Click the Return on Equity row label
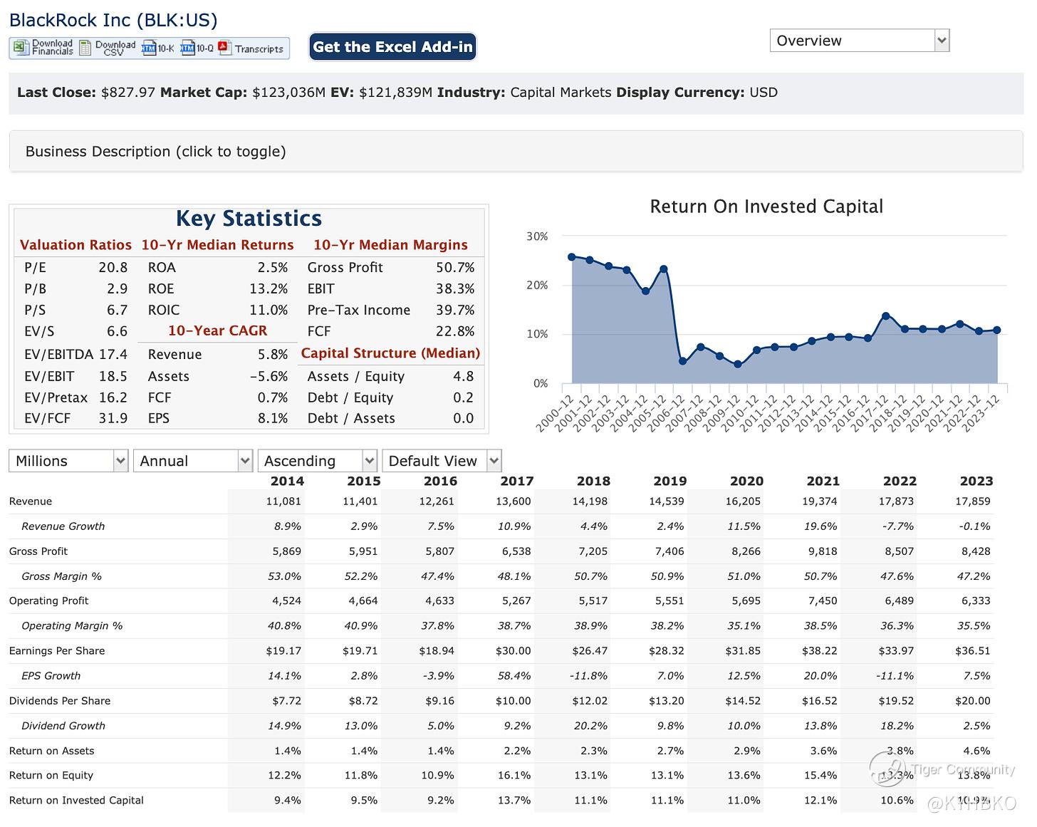This screenshot has height=827, width=1037. [51, 776]
